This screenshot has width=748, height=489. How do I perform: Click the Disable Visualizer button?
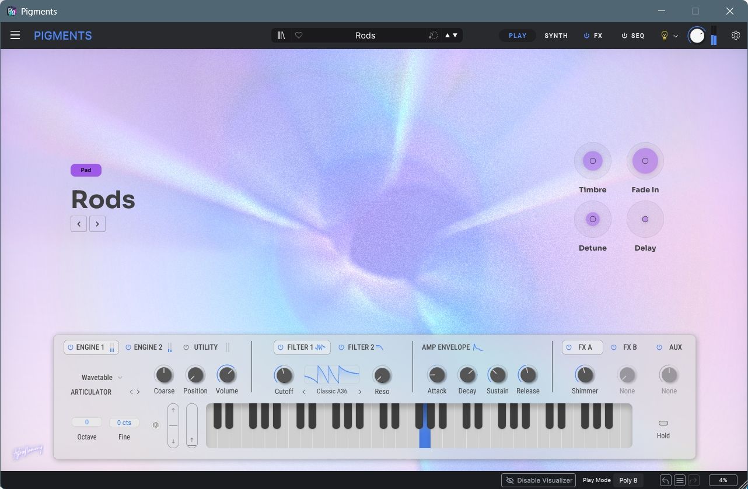coord(538,480)
